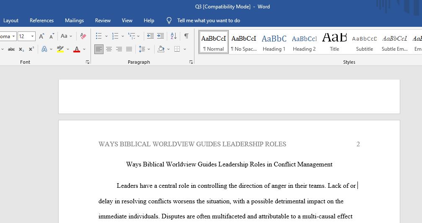Click line starting 'Leaders have a central role'
Screen dimensions: 422x223
(x=236, y=186)
